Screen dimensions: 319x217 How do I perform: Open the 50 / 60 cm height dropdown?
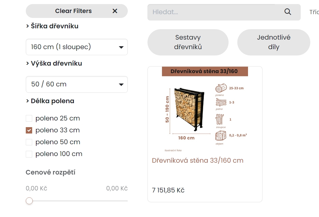point(77,84)
